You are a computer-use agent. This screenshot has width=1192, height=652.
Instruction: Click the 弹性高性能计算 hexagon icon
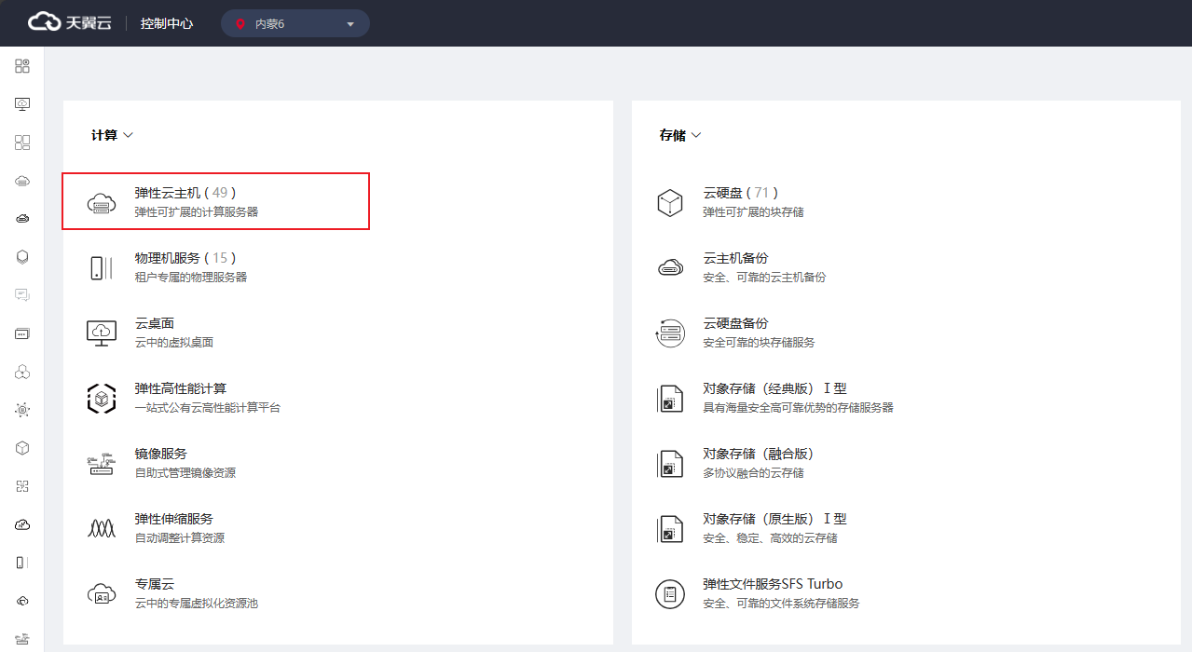(101, 398)
